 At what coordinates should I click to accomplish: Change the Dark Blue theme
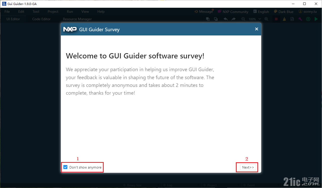click(x=284, y=11)
